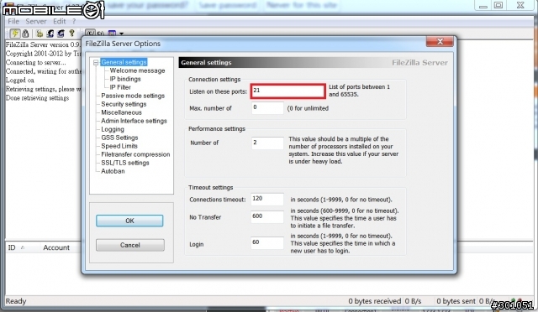Open Admin Interface settings
This screenshot has width=538, height=312.
(x=134, y=121)
